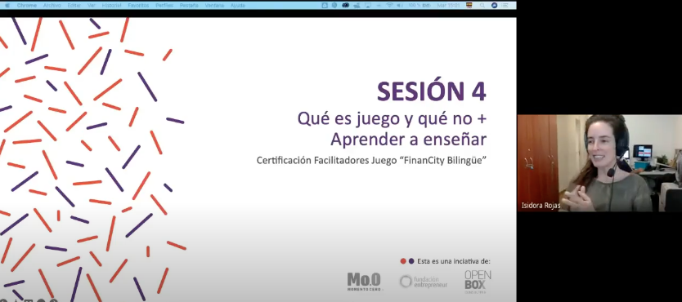Open the Archivo menu
The width and height of the screenshot is (682, 302).
click(x=52, y=5)
